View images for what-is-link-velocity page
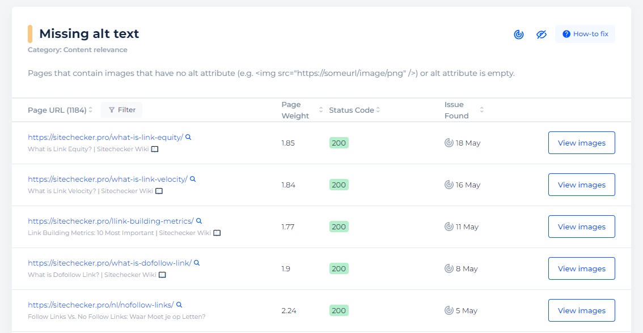The image size is (643, 333). (x=582, y=185)
